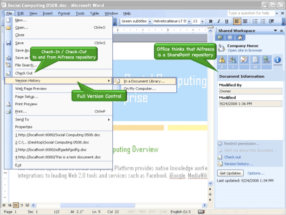286x215 pixels.
Task: Apply bulleted list formatting
Action: [263, 21]
